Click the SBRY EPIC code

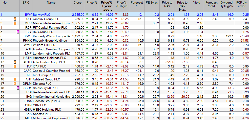click(28, 88)
